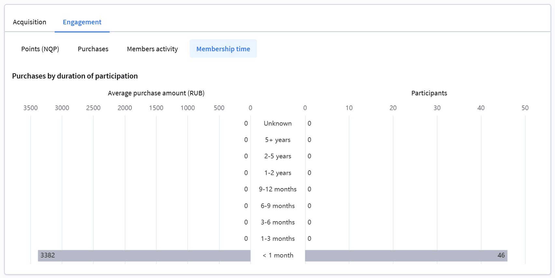Select the Membership time sub-tab
Screen dimensions: 555x278
(x=223, y=49)
